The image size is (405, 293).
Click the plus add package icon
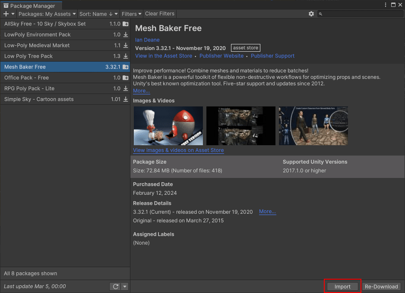6,14
